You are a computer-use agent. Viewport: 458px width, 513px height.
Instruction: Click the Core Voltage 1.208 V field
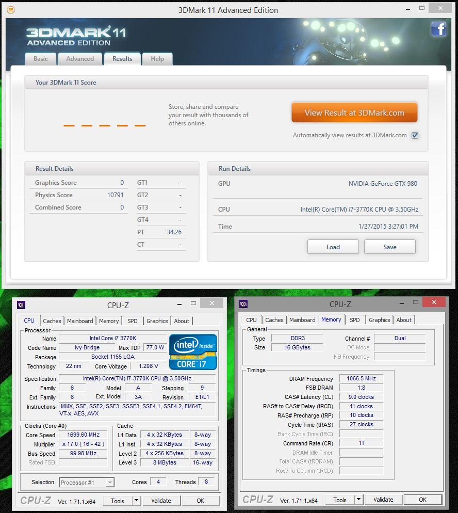[x=149, y=366]
